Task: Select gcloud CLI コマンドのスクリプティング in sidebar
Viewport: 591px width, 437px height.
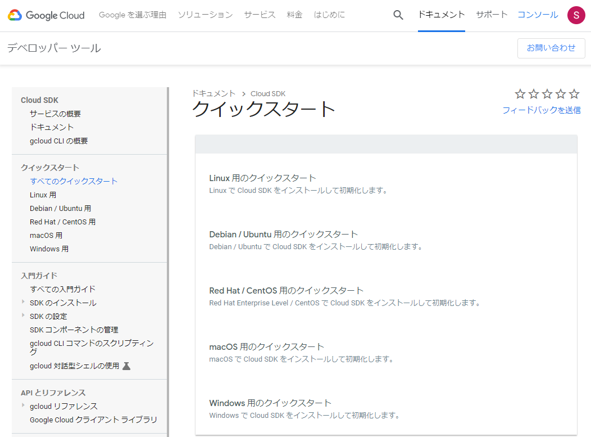Action: point(92,347)
